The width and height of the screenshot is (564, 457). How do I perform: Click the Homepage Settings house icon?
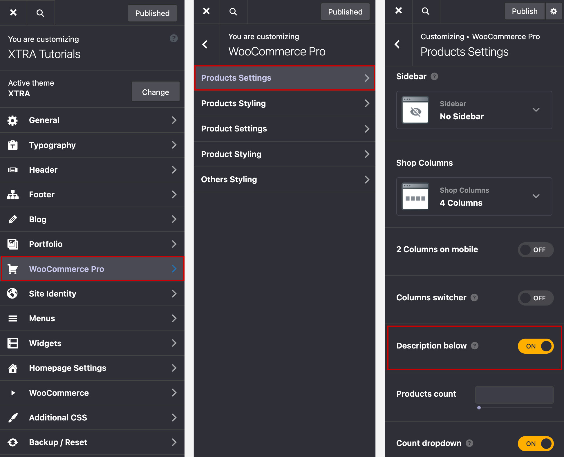pos(12,368)
